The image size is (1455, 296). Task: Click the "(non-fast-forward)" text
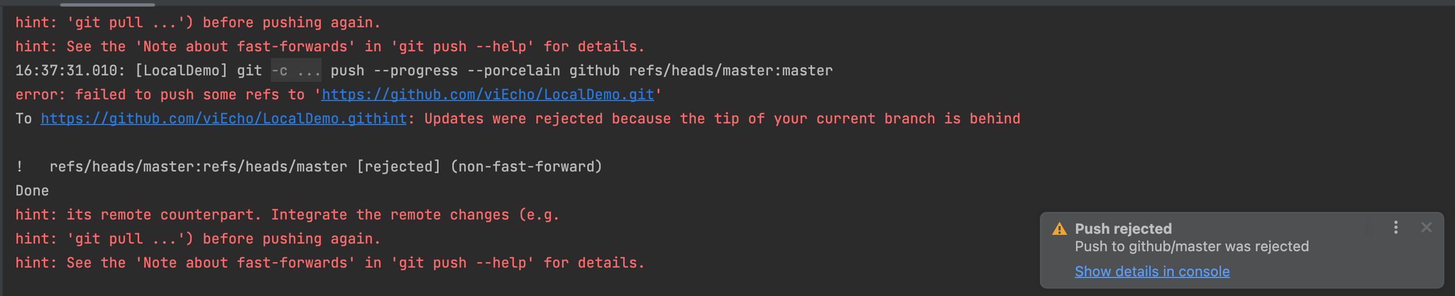526,167
